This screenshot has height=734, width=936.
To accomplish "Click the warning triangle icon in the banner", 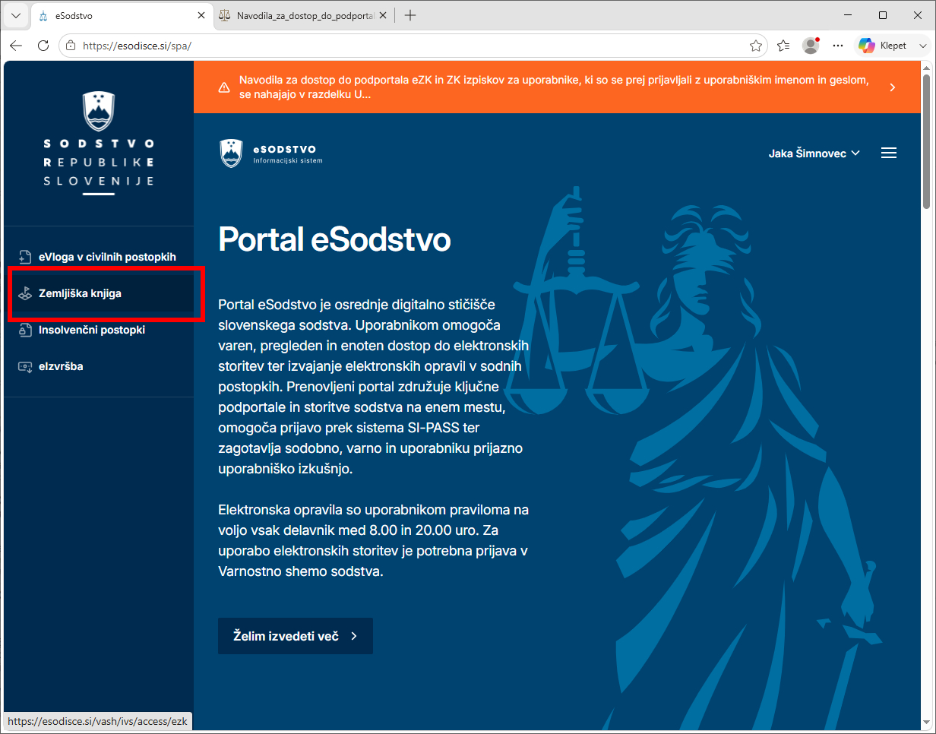I will click(224, 87).
